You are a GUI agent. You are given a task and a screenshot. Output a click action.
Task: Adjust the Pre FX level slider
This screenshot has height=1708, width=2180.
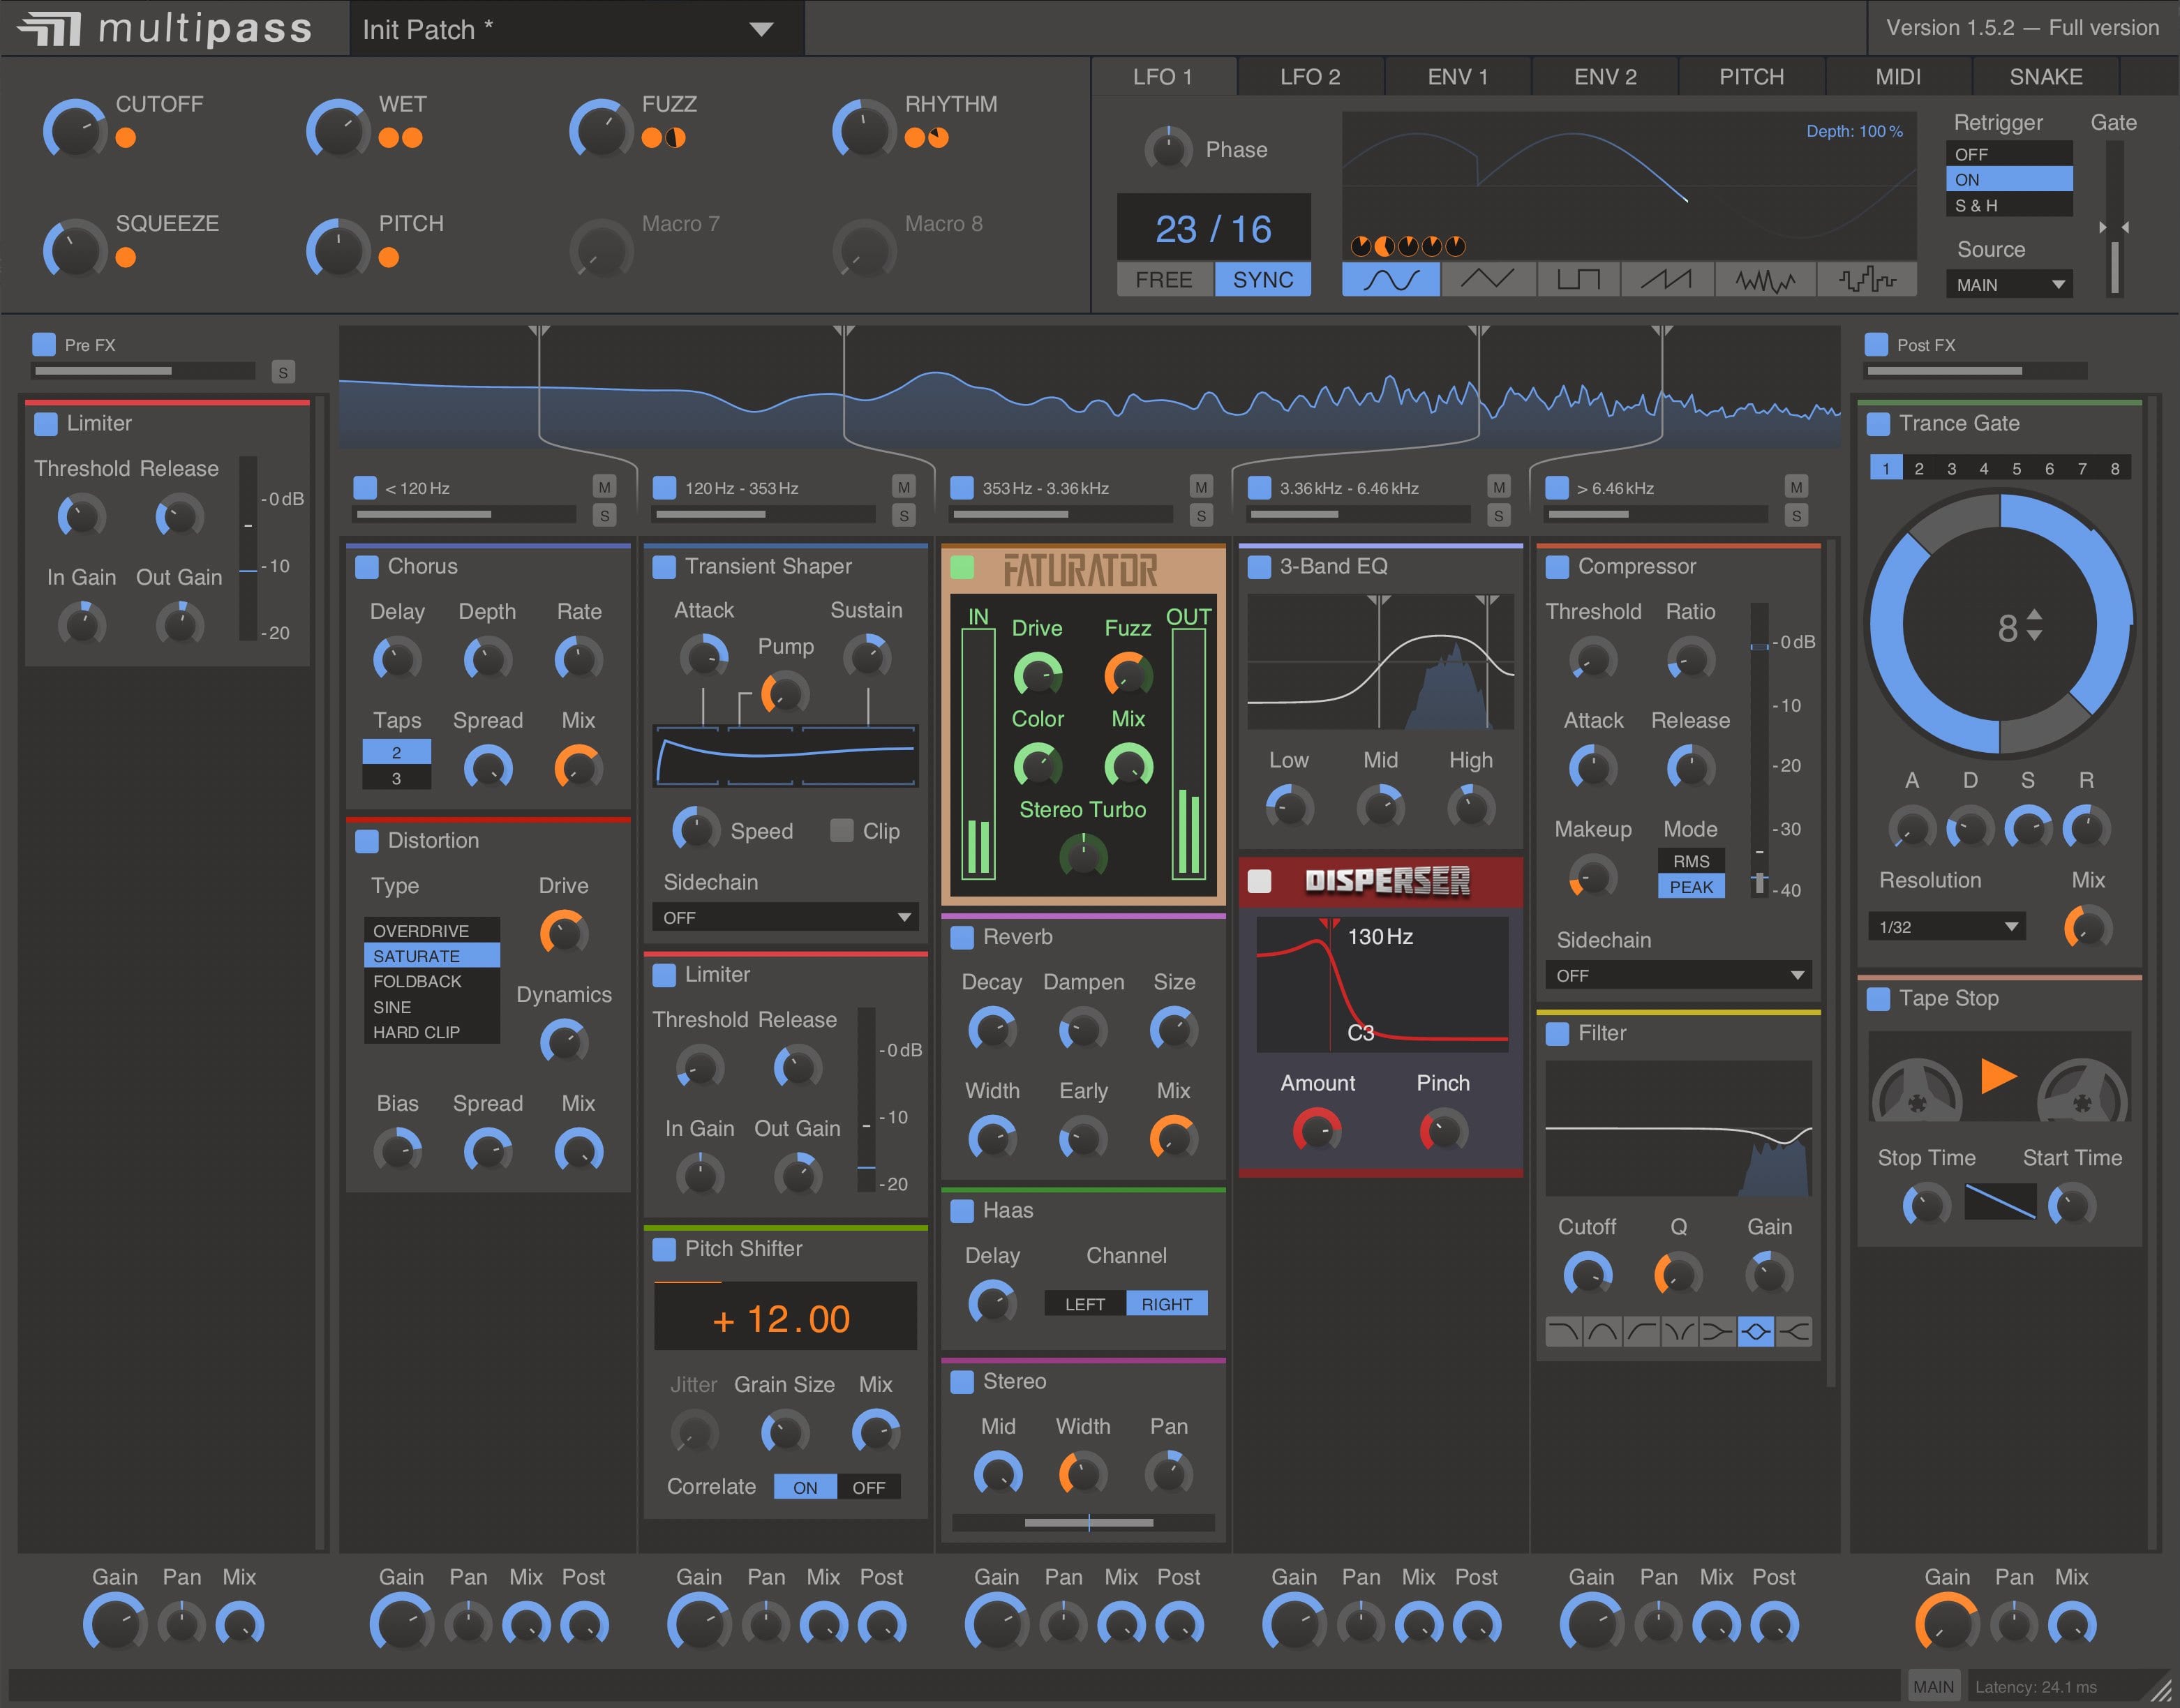click(142, 371)
